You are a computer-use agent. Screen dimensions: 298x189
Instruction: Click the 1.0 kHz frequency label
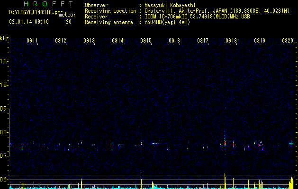[x=4, y=85]
